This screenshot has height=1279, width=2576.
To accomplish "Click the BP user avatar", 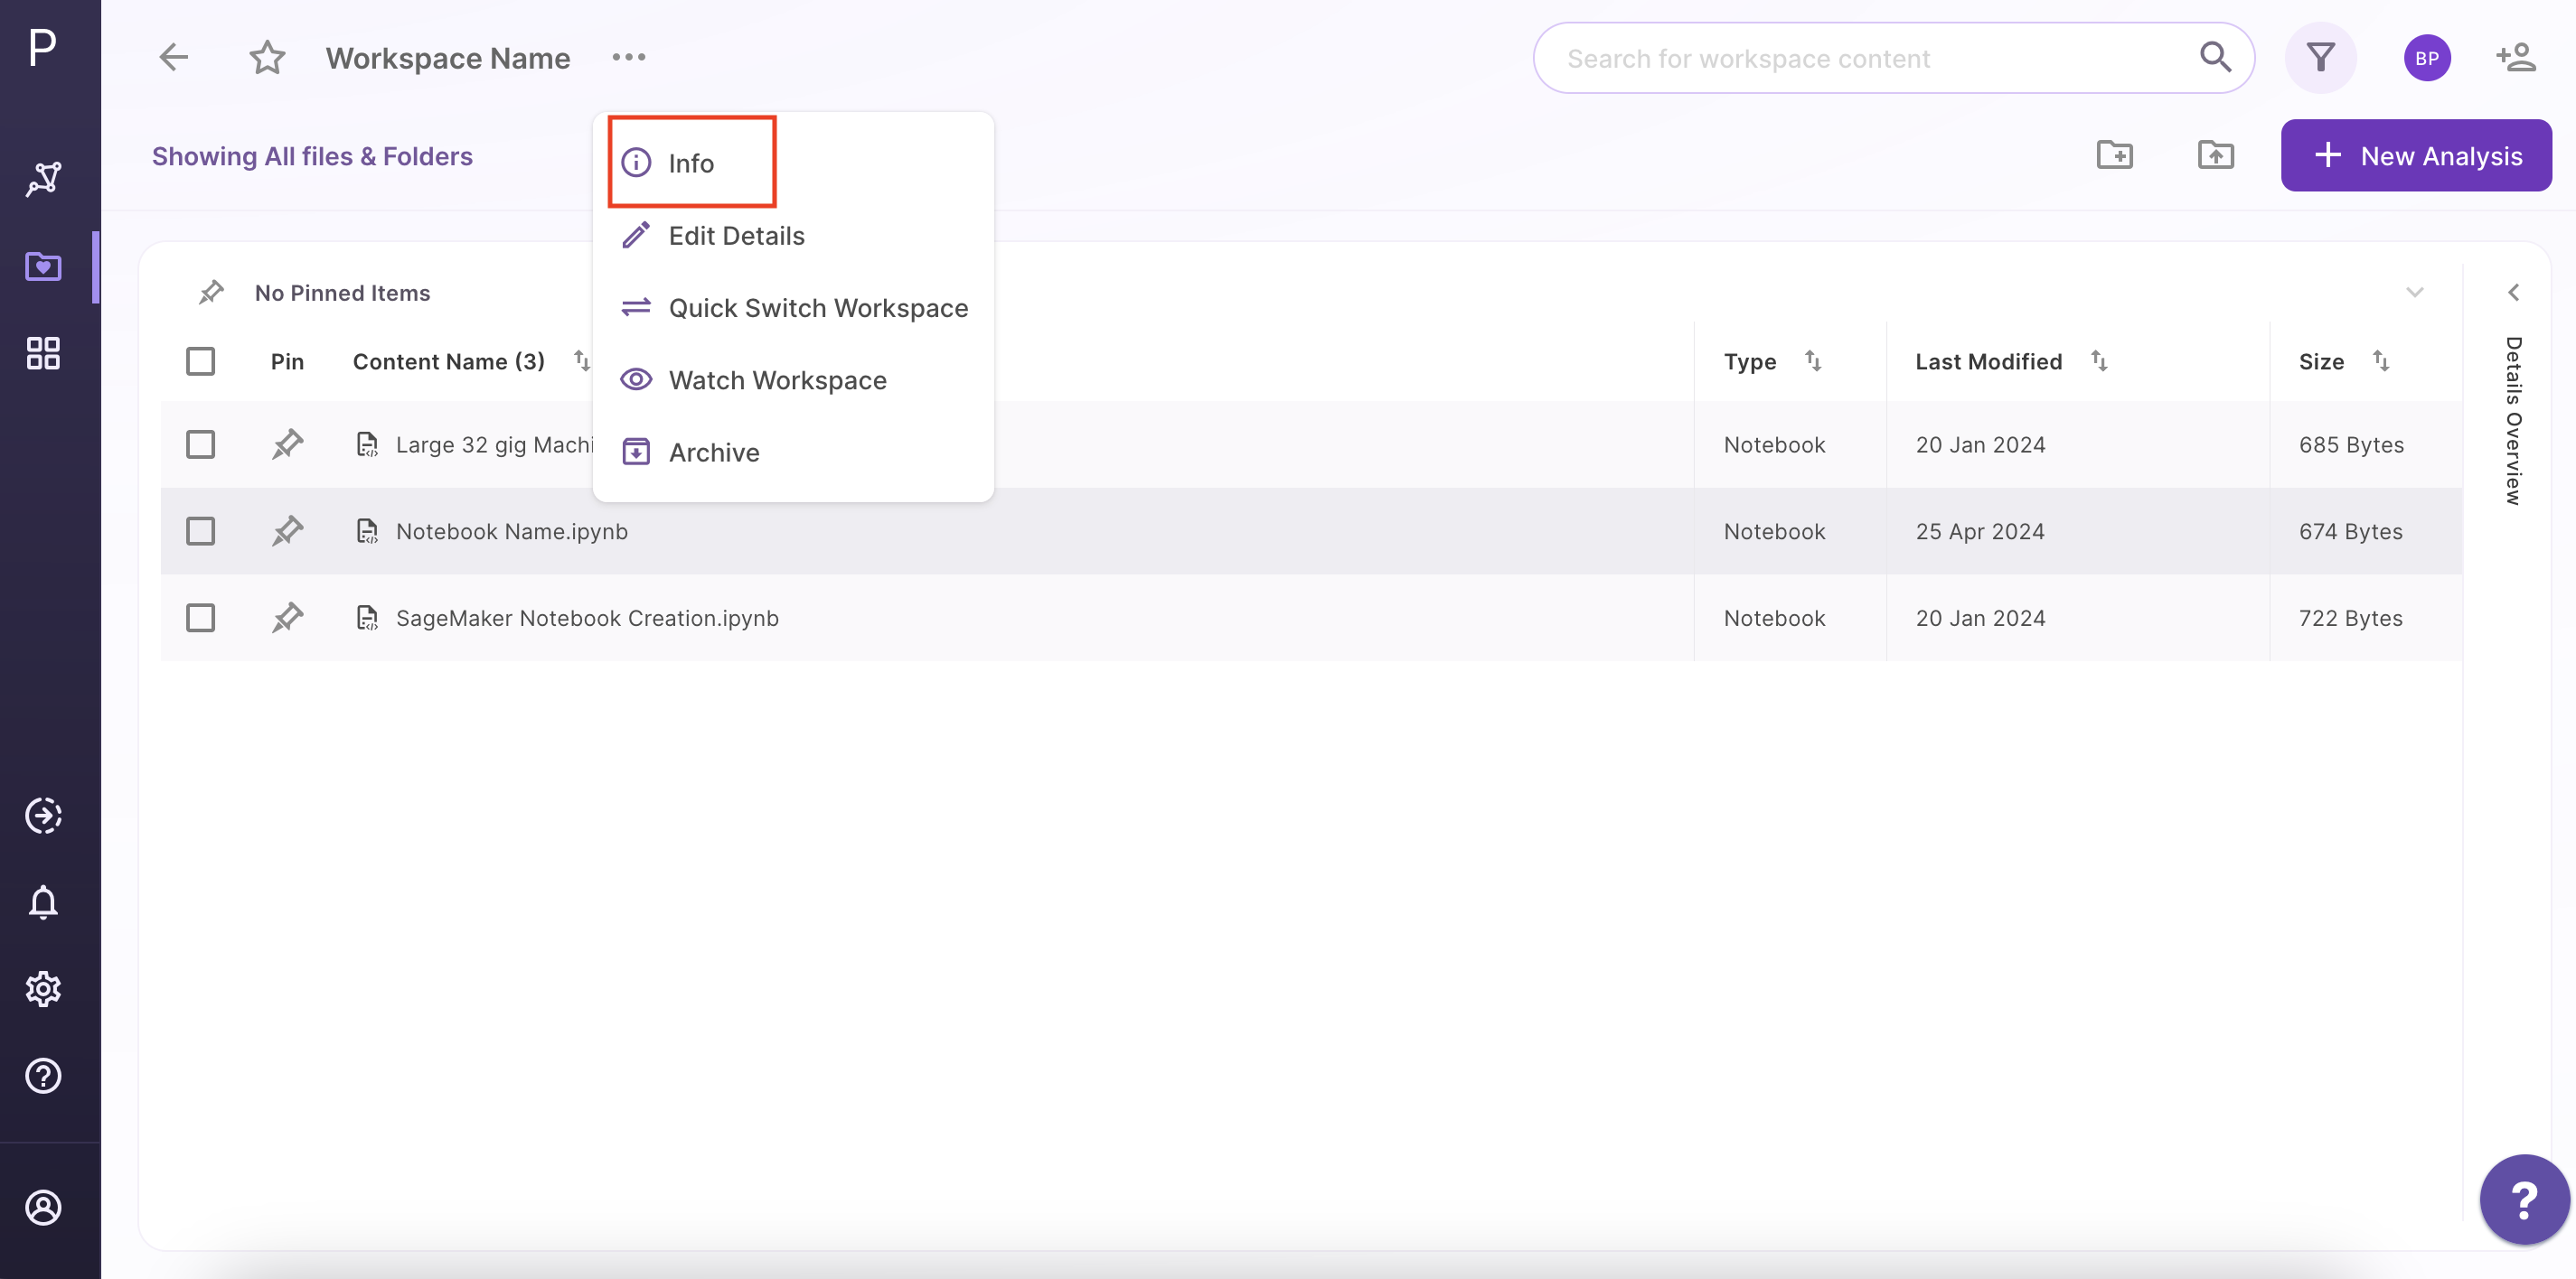I will [x=2427, y=58].
